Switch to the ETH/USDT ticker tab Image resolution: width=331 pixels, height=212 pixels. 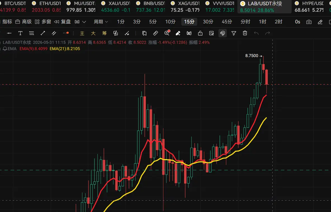click(x=46, y=6)
